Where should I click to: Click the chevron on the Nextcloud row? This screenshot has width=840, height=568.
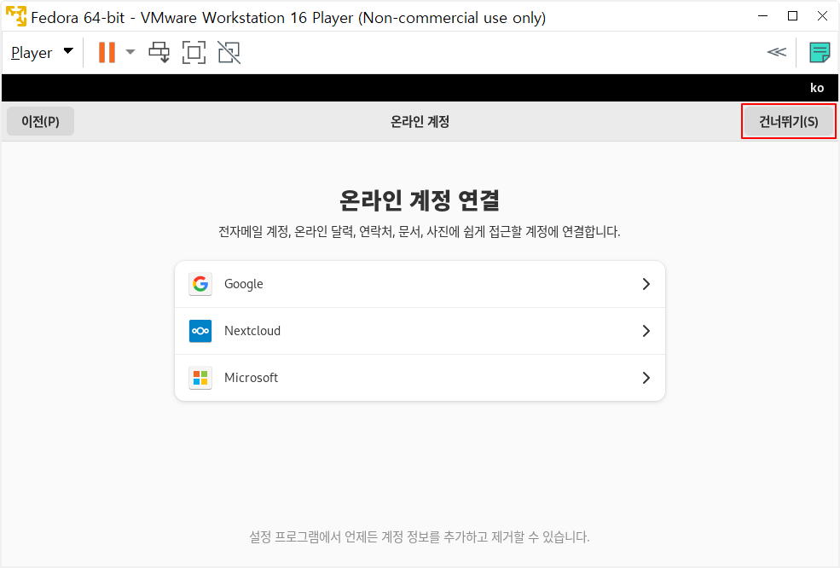pyautogui.click(x=646, y=331)
